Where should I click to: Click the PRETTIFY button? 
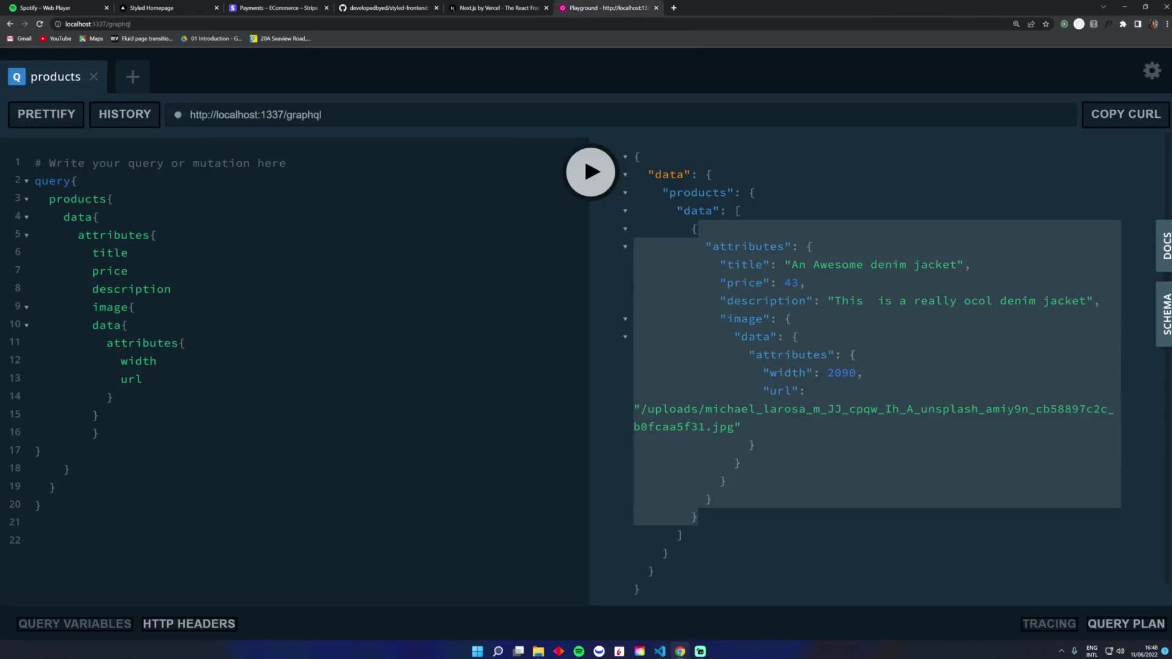coord(46,114)
